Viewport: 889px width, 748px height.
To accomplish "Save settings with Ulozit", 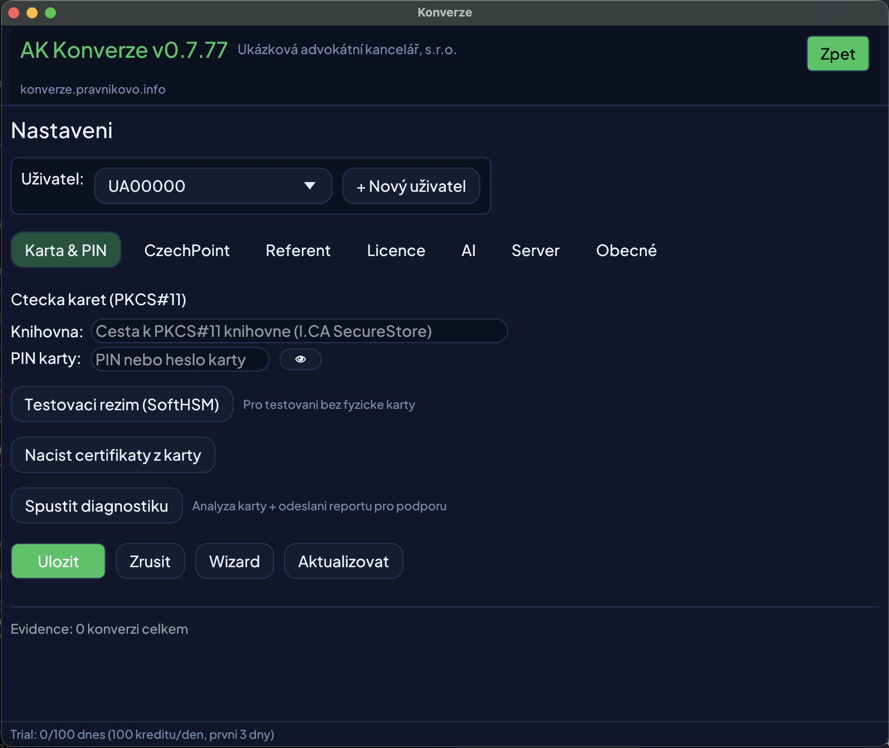I will pos(58,561).
